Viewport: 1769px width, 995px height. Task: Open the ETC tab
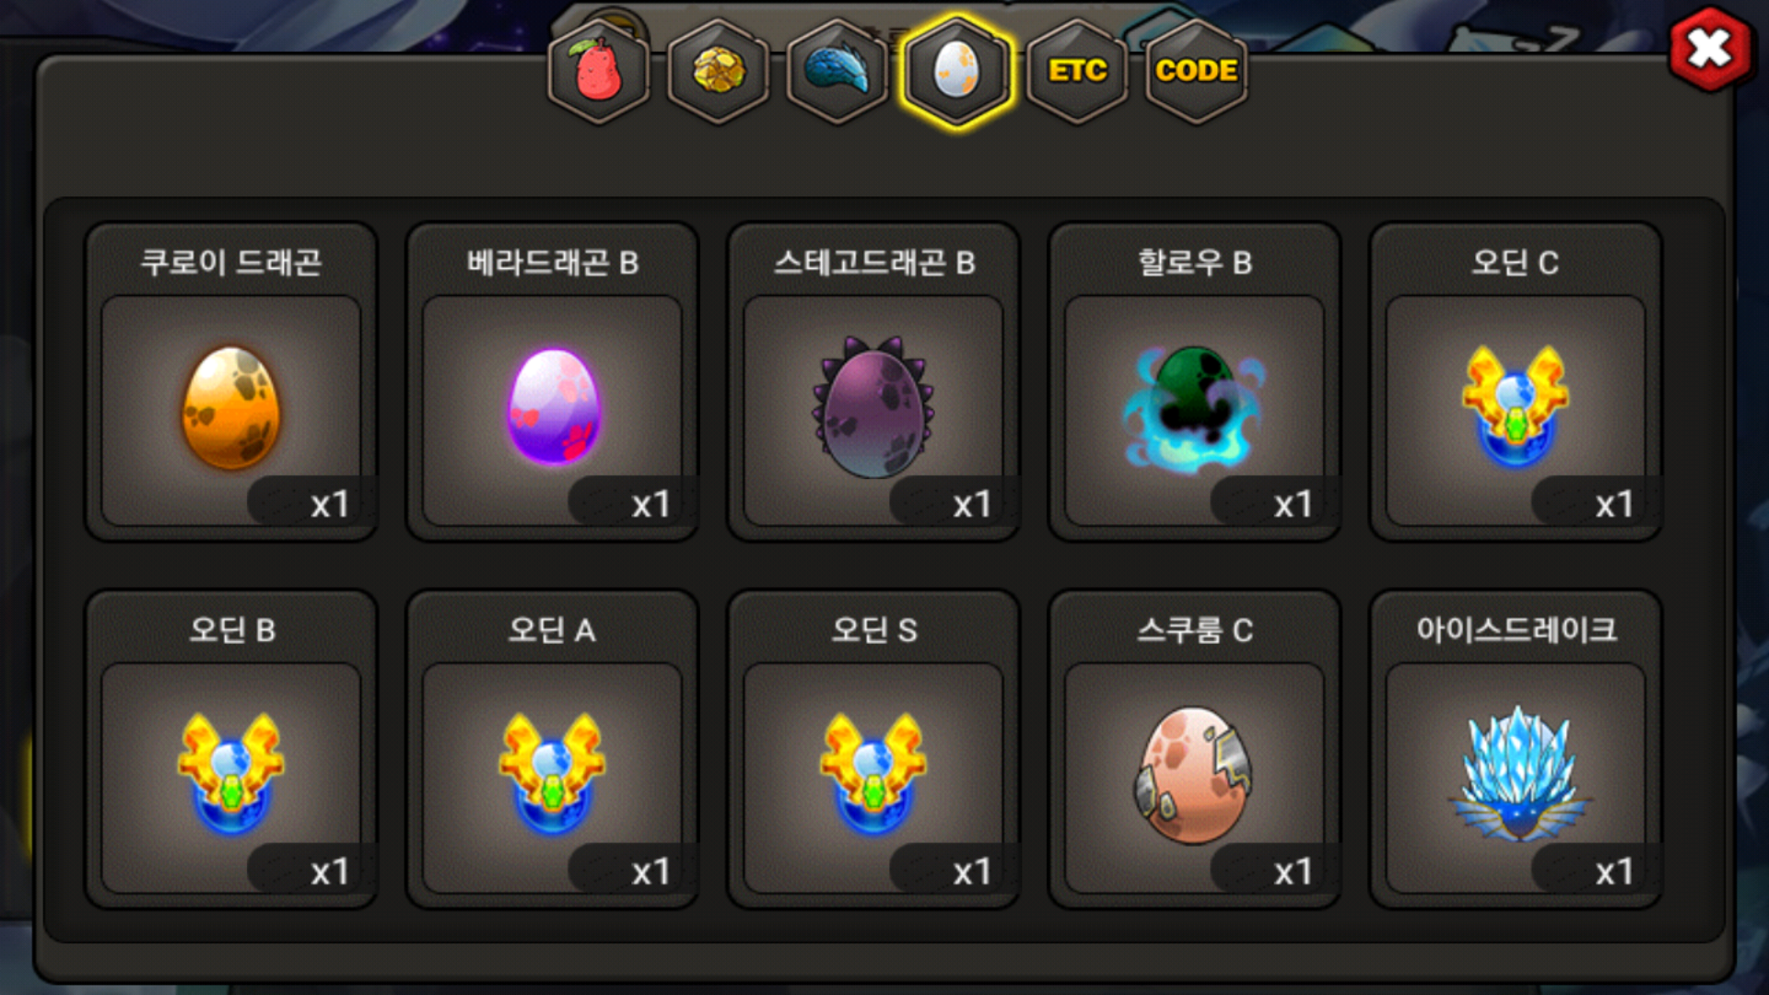[x=1077, y=71]
